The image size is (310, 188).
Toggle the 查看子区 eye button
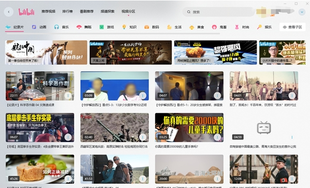pyautogui.click(x=292, y=27)
